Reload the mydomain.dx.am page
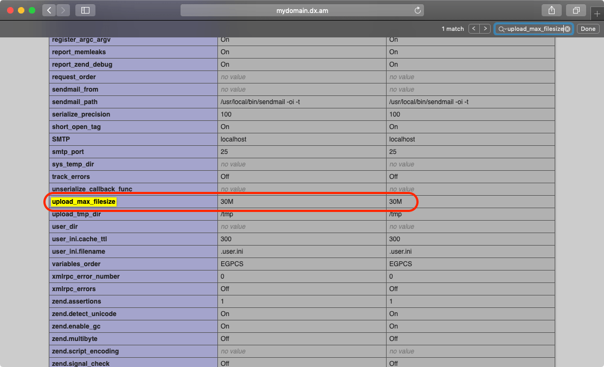Screen dimensions: 604x367 point(417,10)
